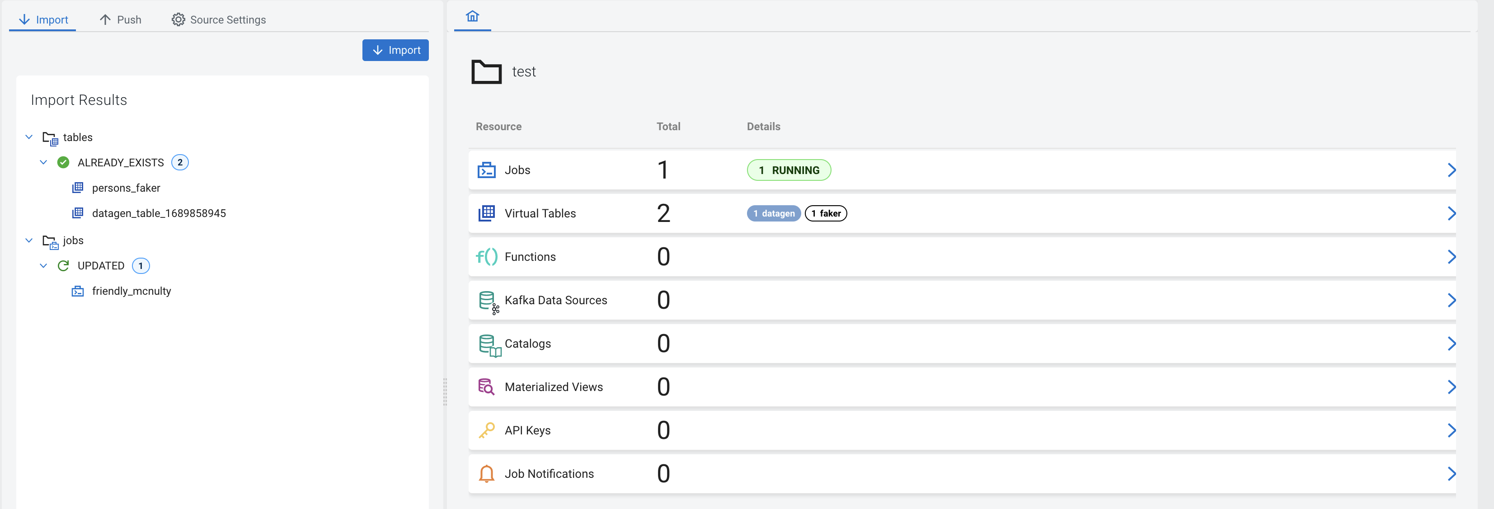Click the Functions f() icon
This screenshot has height=509, width=1494.
click(x=486, y=256)
